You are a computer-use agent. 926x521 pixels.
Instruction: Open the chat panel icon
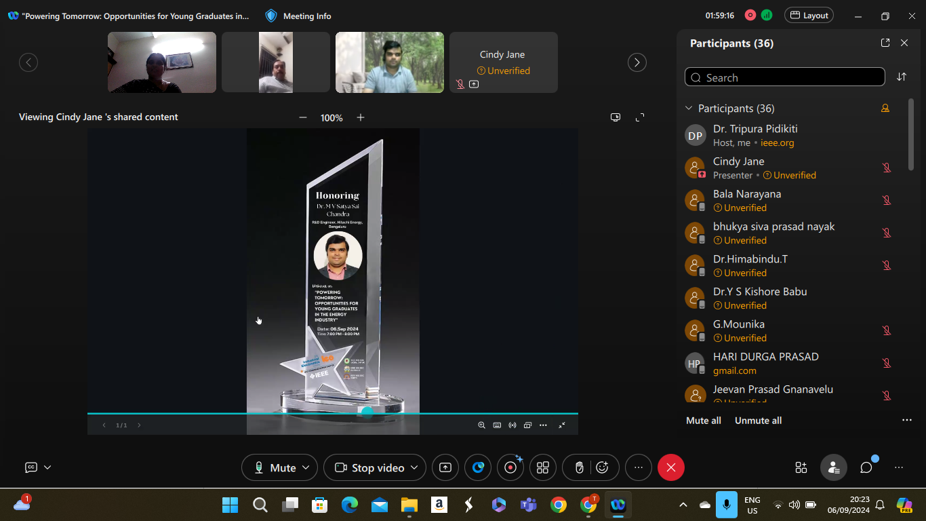[x=866, y=467]
